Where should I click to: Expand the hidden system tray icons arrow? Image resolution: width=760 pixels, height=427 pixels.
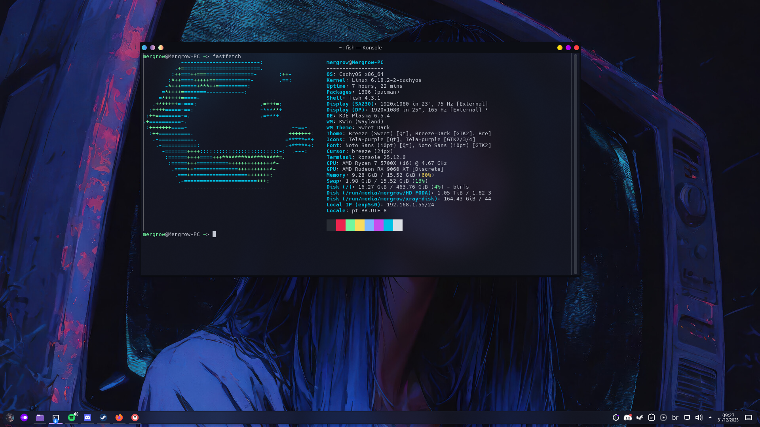click(710, 418)
